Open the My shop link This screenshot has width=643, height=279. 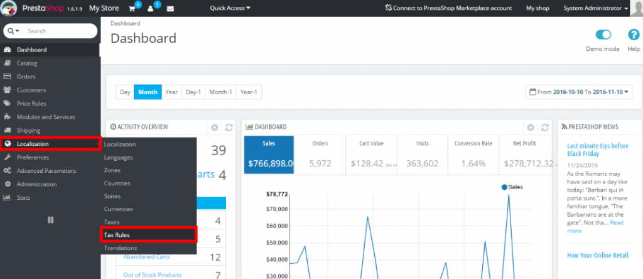538,8
